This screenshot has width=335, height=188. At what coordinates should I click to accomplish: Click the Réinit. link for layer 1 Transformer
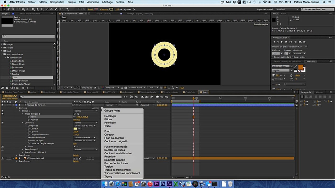click(76, 155)
